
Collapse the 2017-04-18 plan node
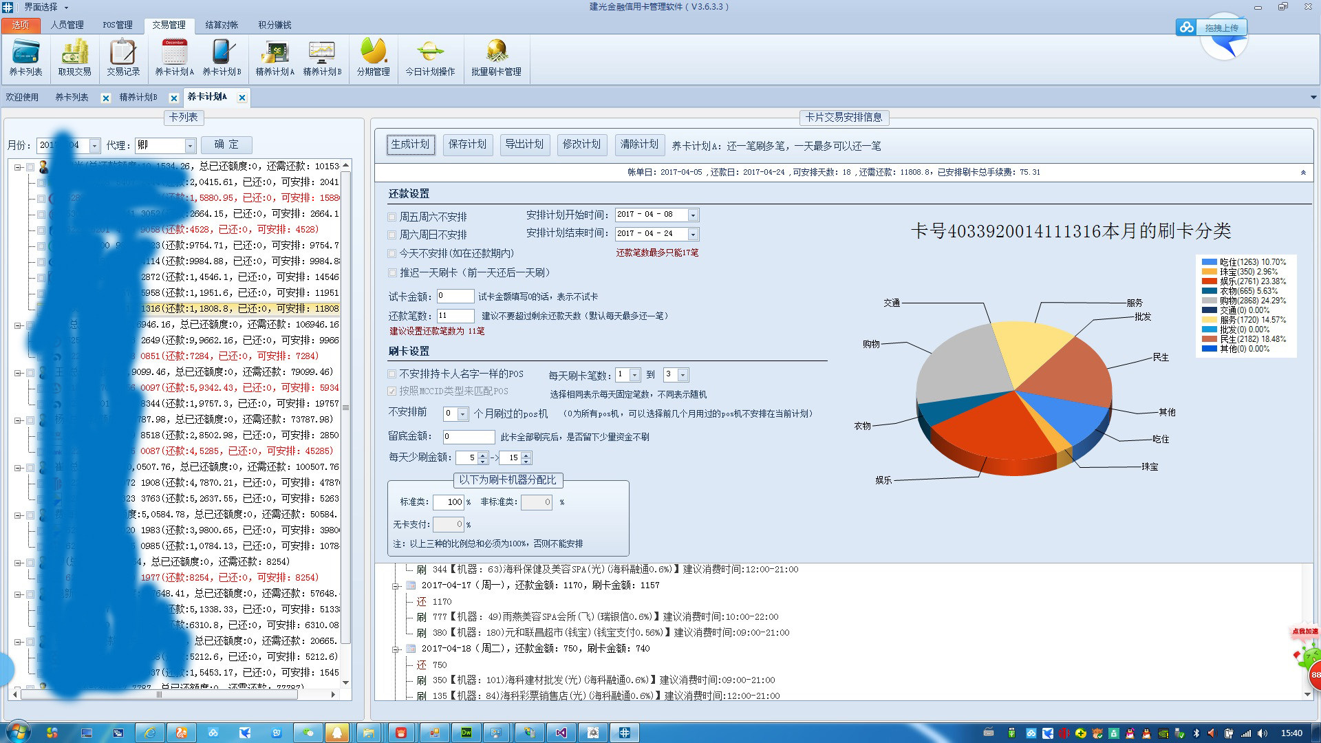tap(396, 649)
